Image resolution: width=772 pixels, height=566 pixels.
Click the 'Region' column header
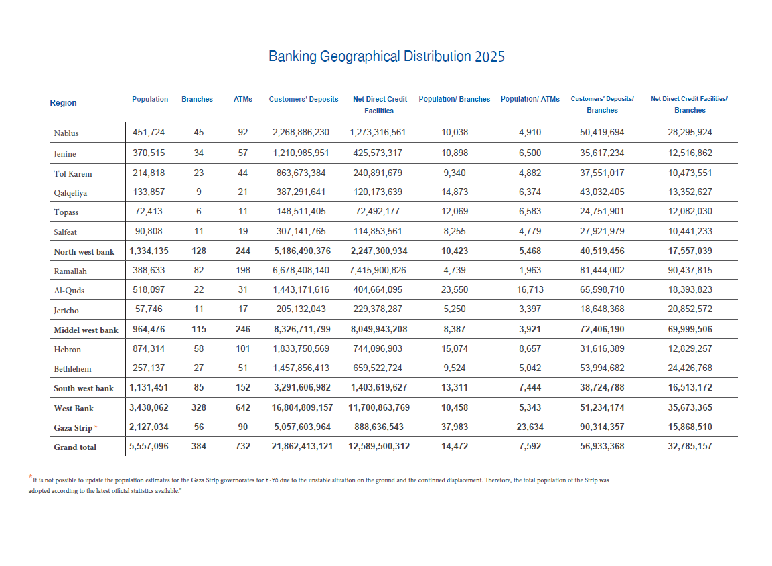(x=63, y=103)
